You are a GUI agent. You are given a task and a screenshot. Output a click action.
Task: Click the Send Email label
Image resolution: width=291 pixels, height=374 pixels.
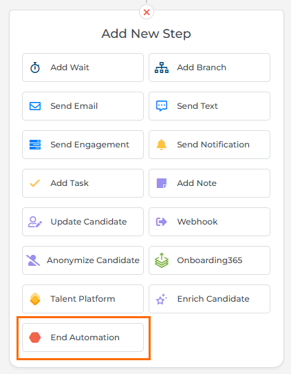pyautogui.click(x=74, y=106)
